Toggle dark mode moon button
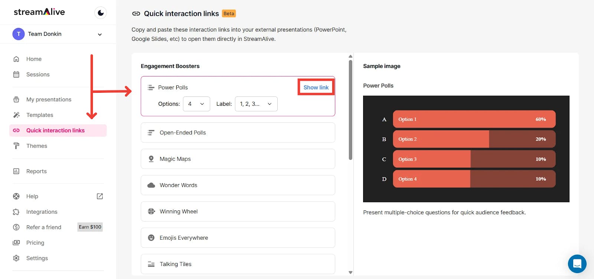The width and height of the screenshot is (594, 279). click(101, 13)
